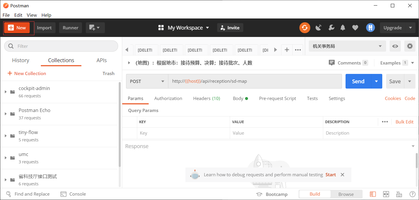Open the notifications bell icon
Screen dimensions: 419x200
click(343, 28)
